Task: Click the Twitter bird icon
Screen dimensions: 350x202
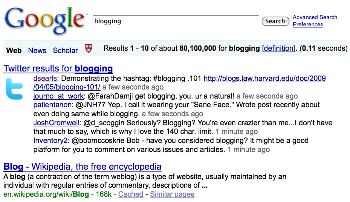Action: (x=15, y=89)
